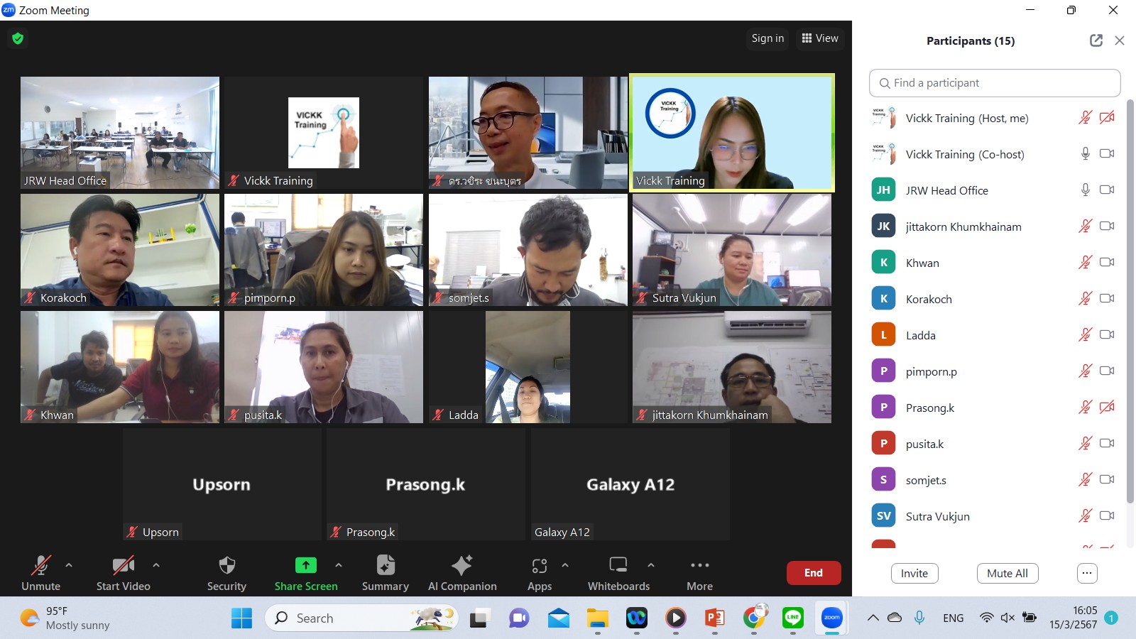Viewport: 1136px width, 639px height.
Task: Open Windows Start menu
Action: (241, 618)
